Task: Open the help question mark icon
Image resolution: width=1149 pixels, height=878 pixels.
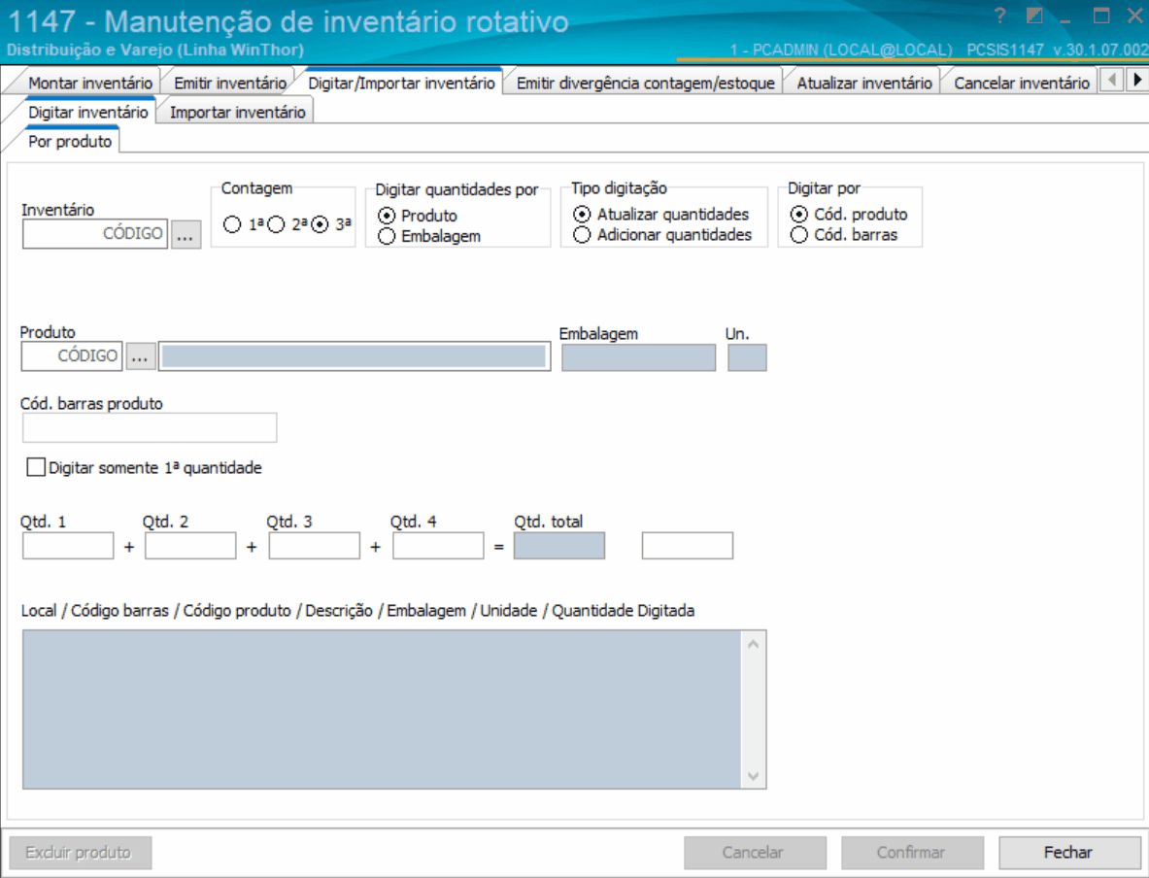Action: [x=1000, y=16]
